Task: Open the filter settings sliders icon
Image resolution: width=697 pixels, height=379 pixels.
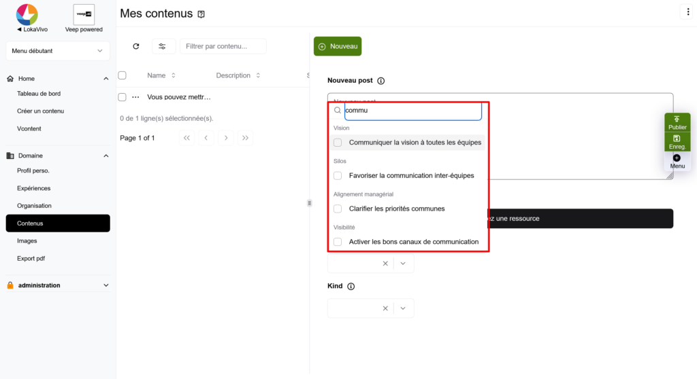Action: 162,46
